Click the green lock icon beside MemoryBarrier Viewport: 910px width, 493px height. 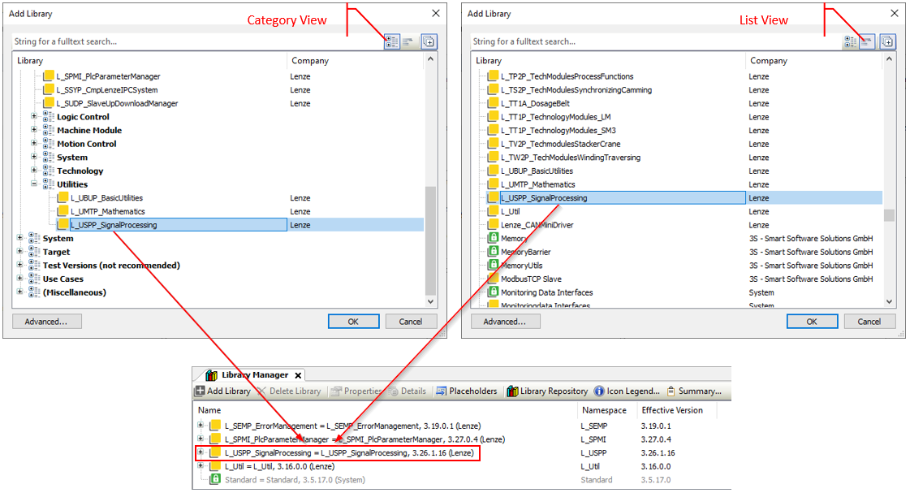493,252
